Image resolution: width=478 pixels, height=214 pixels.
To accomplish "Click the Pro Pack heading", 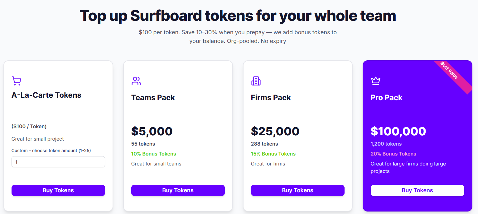I will [386, 98].
